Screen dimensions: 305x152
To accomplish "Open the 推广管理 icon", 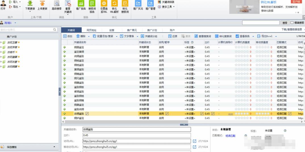I will click(x=151, y=4).
